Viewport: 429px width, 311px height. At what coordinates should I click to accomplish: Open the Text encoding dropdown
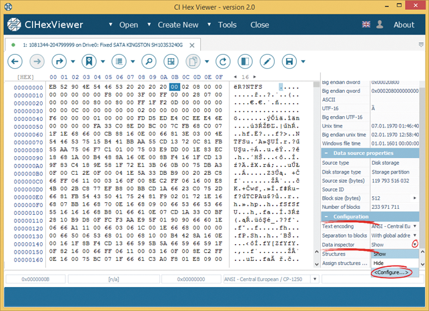click(x=415, y=226)
